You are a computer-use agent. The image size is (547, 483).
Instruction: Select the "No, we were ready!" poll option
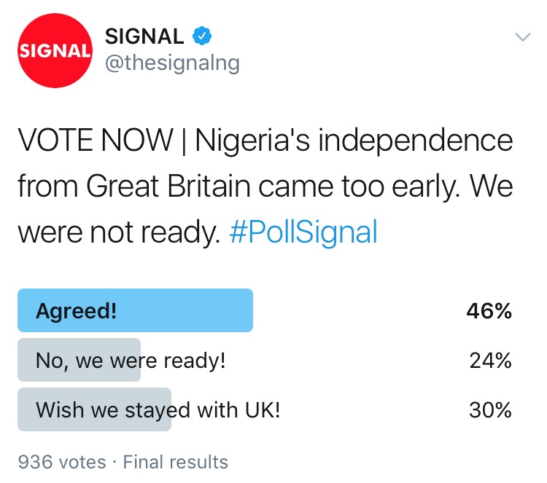(131, 360)
